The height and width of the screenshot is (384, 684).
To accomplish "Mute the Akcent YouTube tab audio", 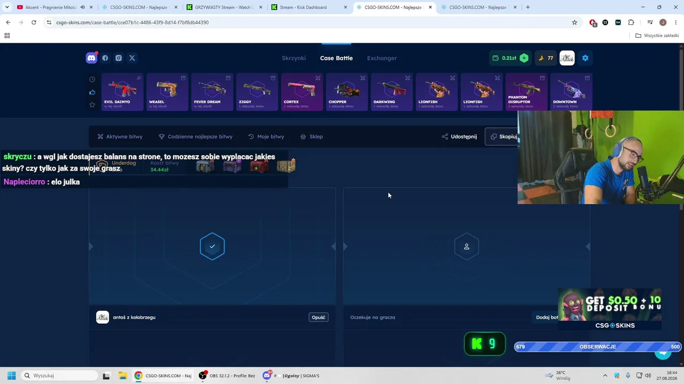I will pos(82,7).
